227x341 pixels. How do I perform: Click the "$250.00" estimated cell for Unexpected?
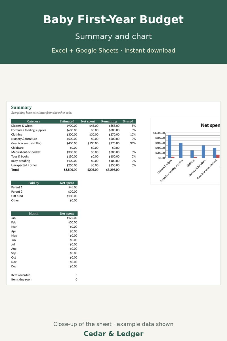72,165
